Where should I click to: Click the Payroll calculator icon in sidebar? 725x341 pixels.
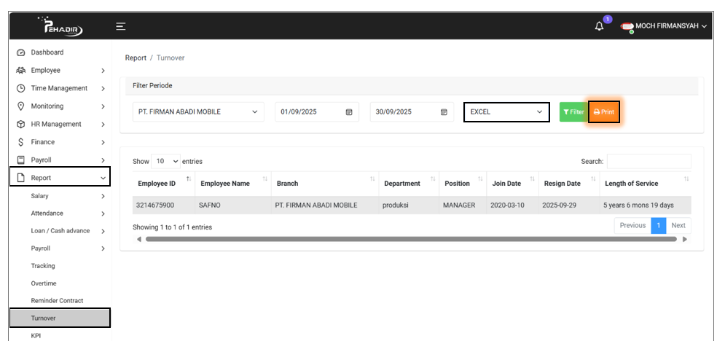point(20,160)
